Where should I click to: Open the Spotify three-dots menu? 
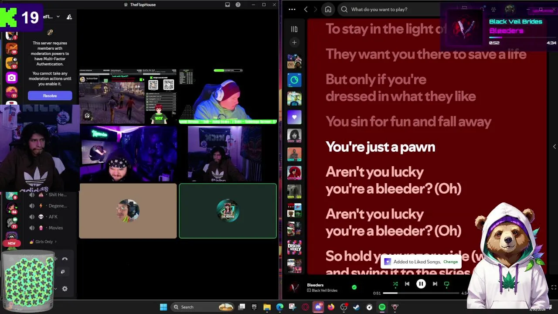[x=292, y=9]
